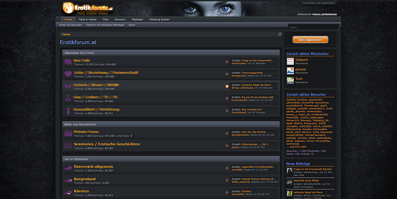Open the Fotos & Videos tab
The image size is (397, 199).
(x=87, y=19)
